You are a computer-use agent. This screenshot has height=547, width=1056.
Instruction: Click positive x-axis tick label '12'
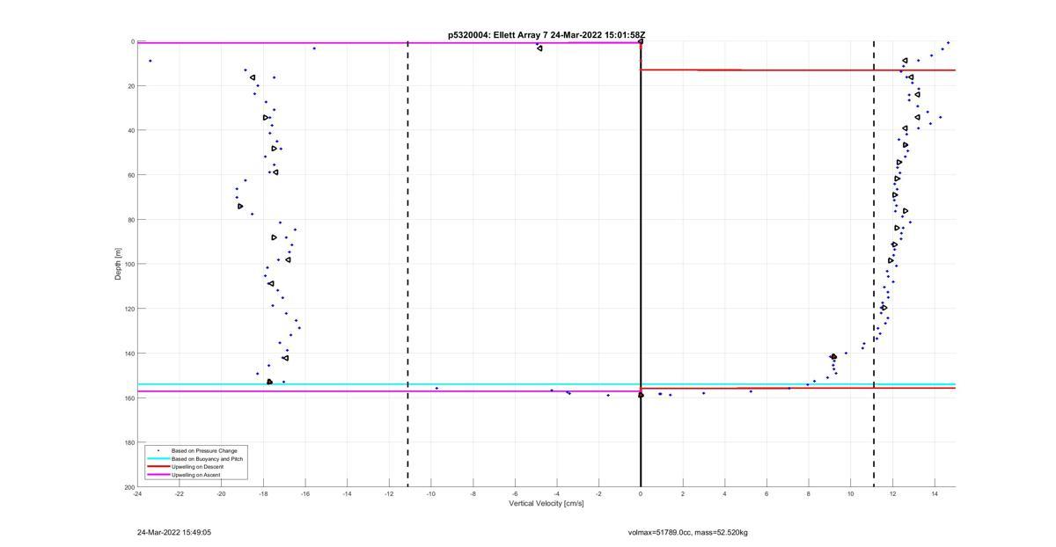[892, 494]
